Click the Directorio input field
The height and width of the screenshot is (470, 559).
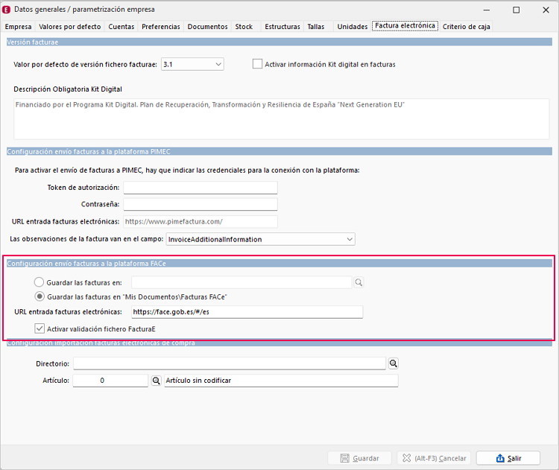tap(230, 363)
